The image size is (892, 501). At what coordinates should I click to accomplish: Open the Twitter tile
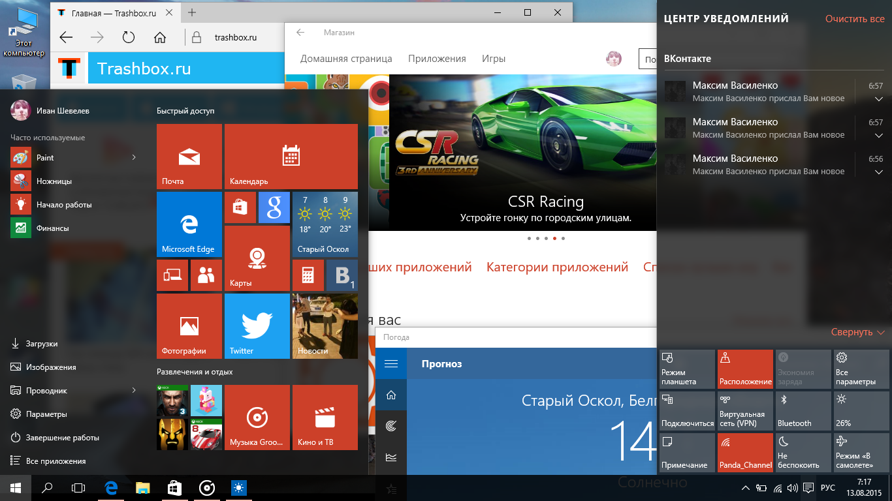257,326
